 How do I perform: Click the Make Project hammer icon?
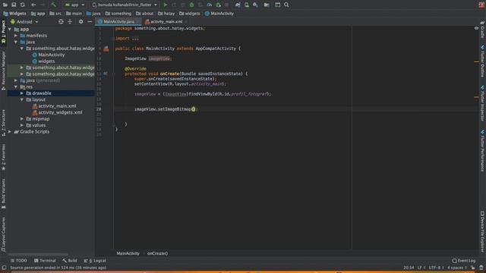pyautogui.click(x=54, y=5)
